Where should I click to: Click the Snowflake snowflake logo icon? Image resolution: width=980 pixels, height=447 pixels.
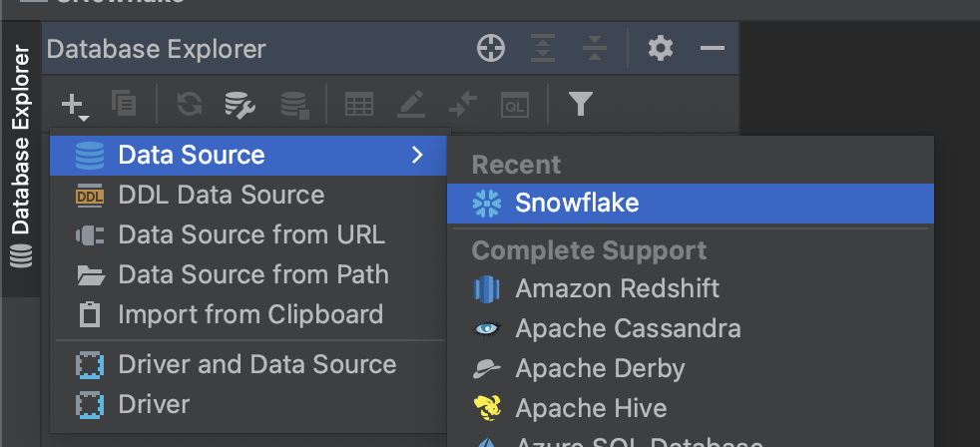pos(487,204)
